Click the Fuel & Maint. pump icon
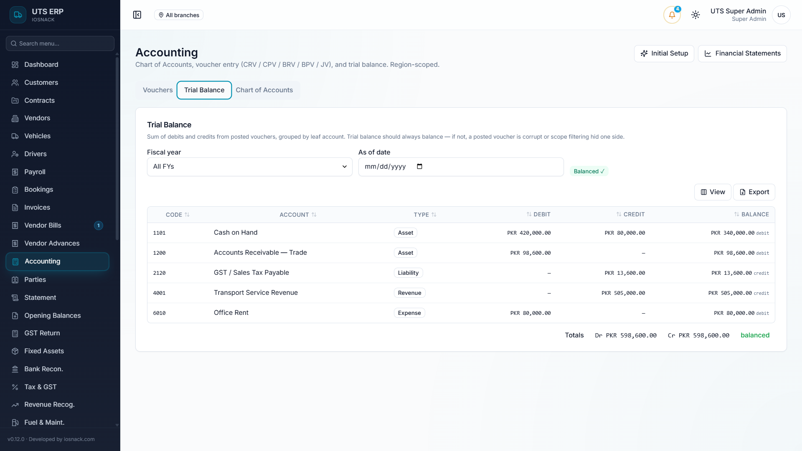The height and width of the screenshot is (451, 802). pyautogui.click(x=15, y=423)
